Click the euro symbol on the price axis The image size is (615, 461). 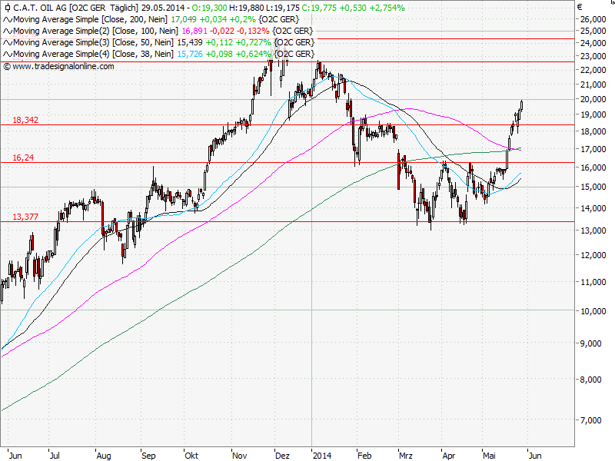pyautogui.click(x=580, y=8)
